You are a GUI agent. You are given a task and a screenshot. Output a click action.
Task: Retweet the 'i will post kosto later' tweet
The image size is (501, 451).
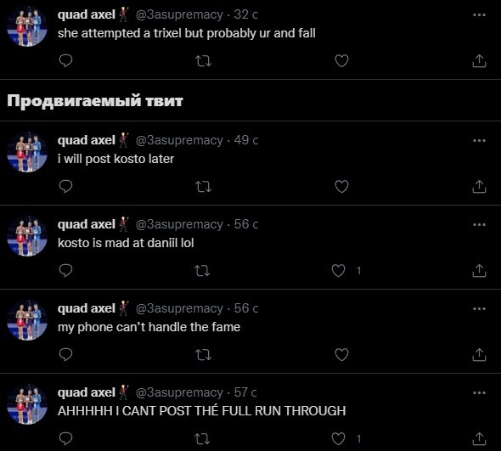pyautogui.click(x=203, y=187)
